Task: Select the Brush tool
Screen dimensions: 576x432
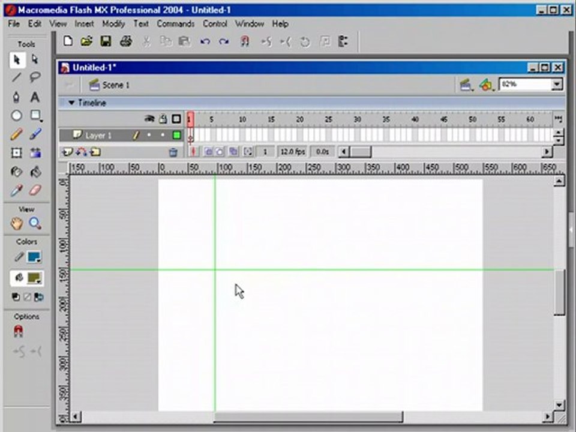Action: pos(35,134)
